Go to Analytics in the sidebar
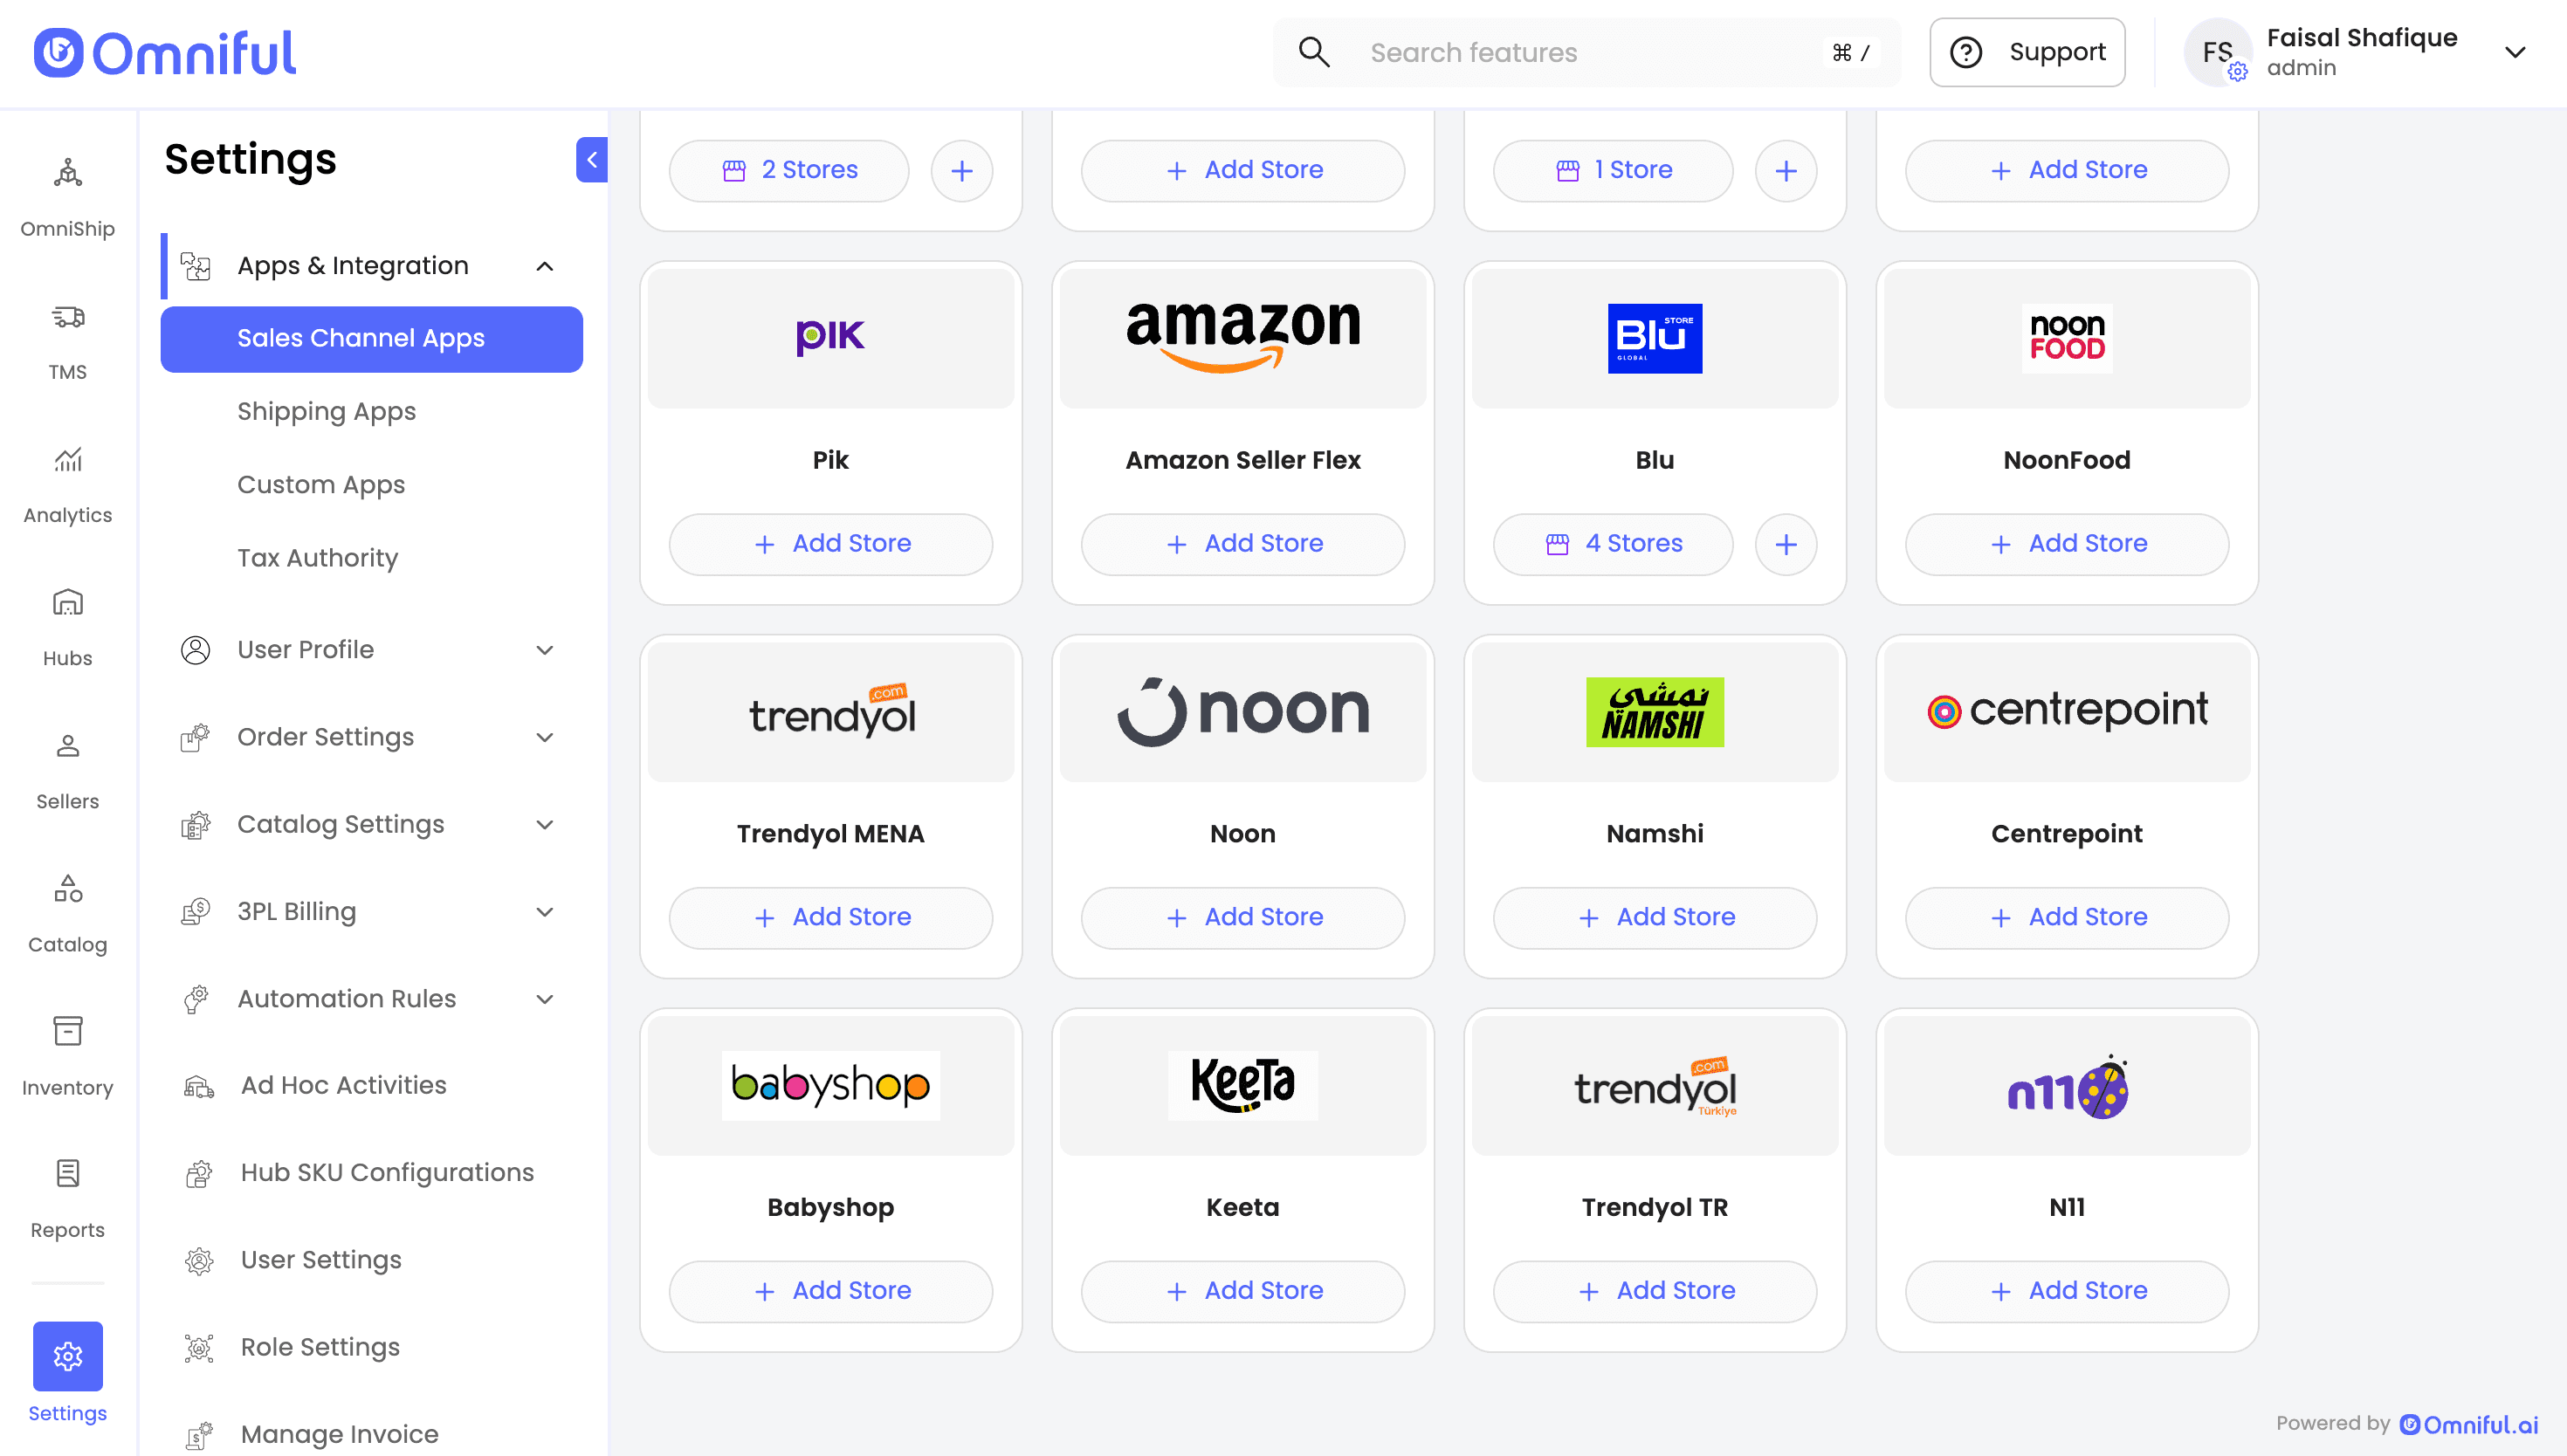 (x=67, y=485)
